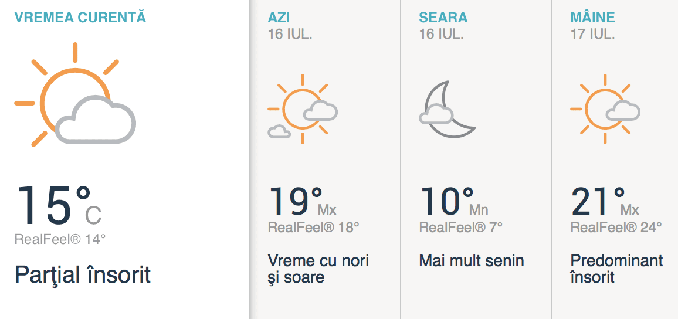The width and height of the screenshot is (678, 319).
Task: Click tomorrow's RealFeel® 24° reading
Action: [x=616, y=228]
